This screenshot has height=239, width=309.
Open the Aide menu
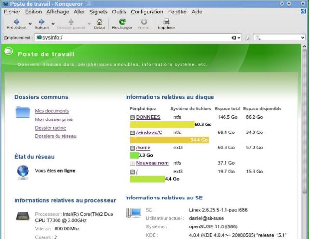click(x=197, y=12)
